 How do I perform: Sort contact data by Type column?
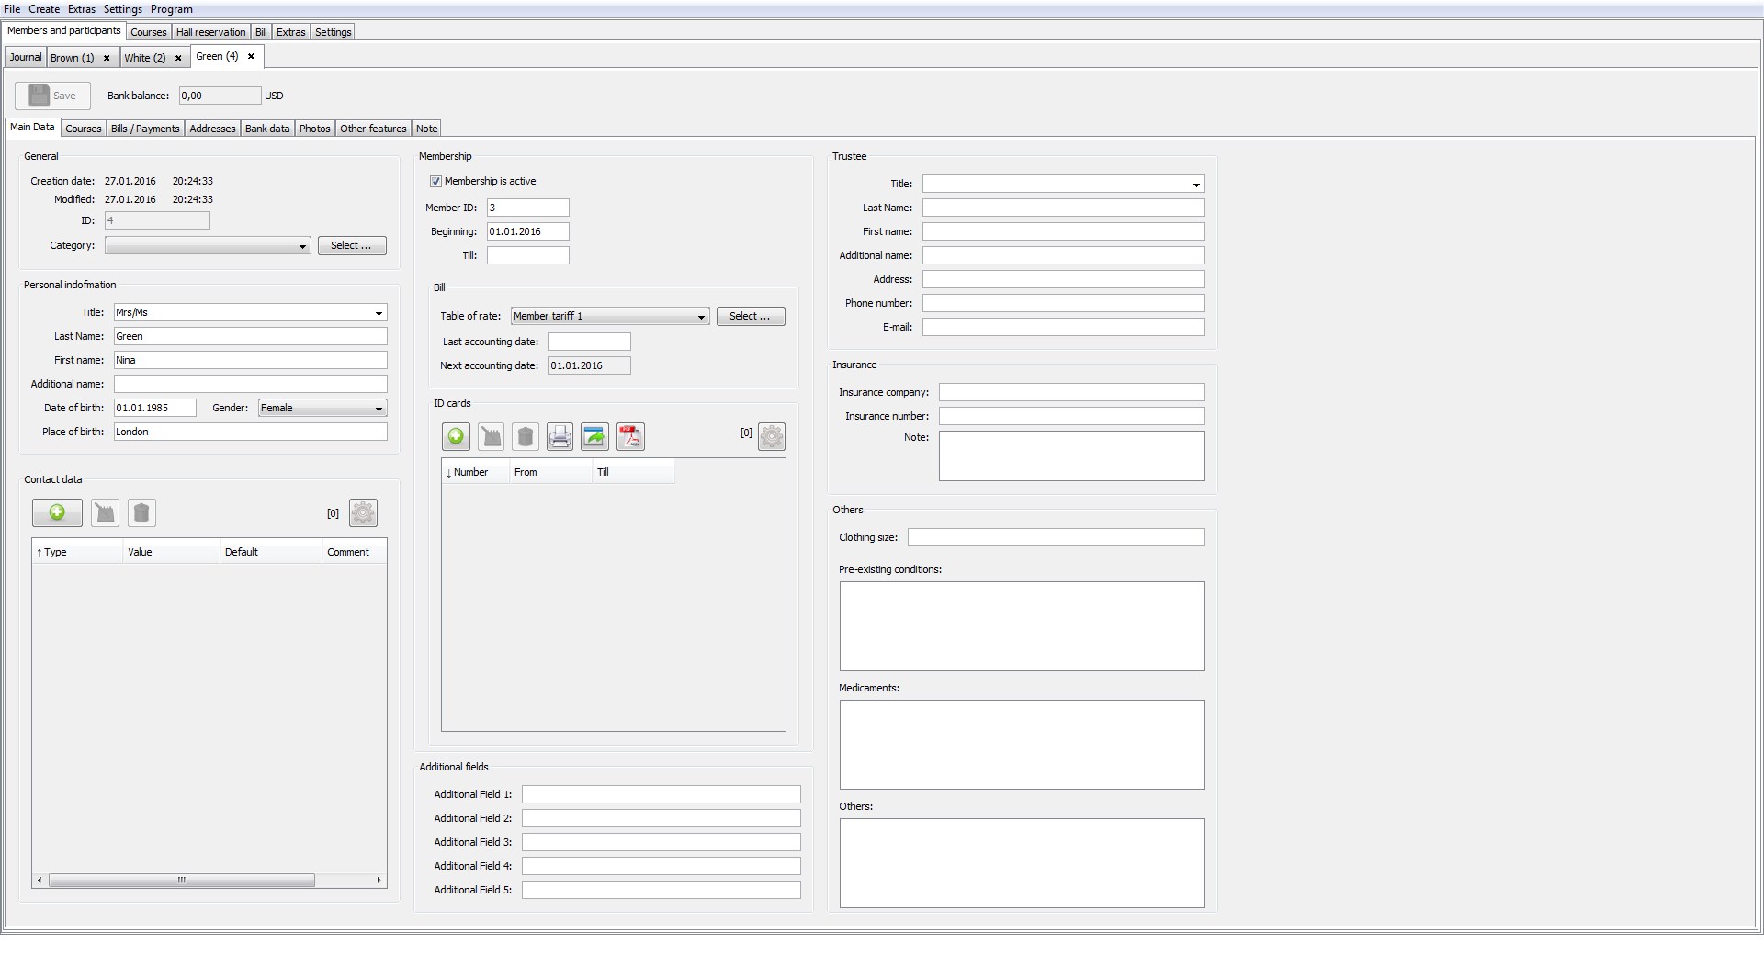77,553
